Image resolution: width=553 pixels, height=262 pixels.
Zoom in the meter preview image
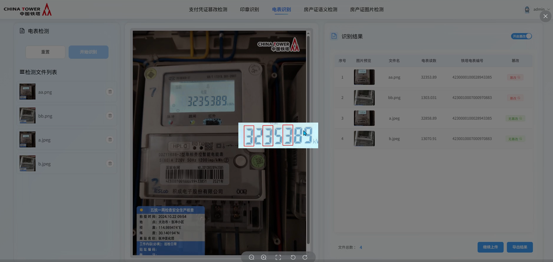tap(264, 257)
